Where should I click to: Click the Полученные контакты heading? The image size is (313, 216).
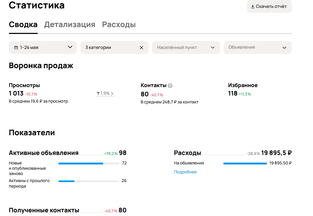tap(44, 210)
